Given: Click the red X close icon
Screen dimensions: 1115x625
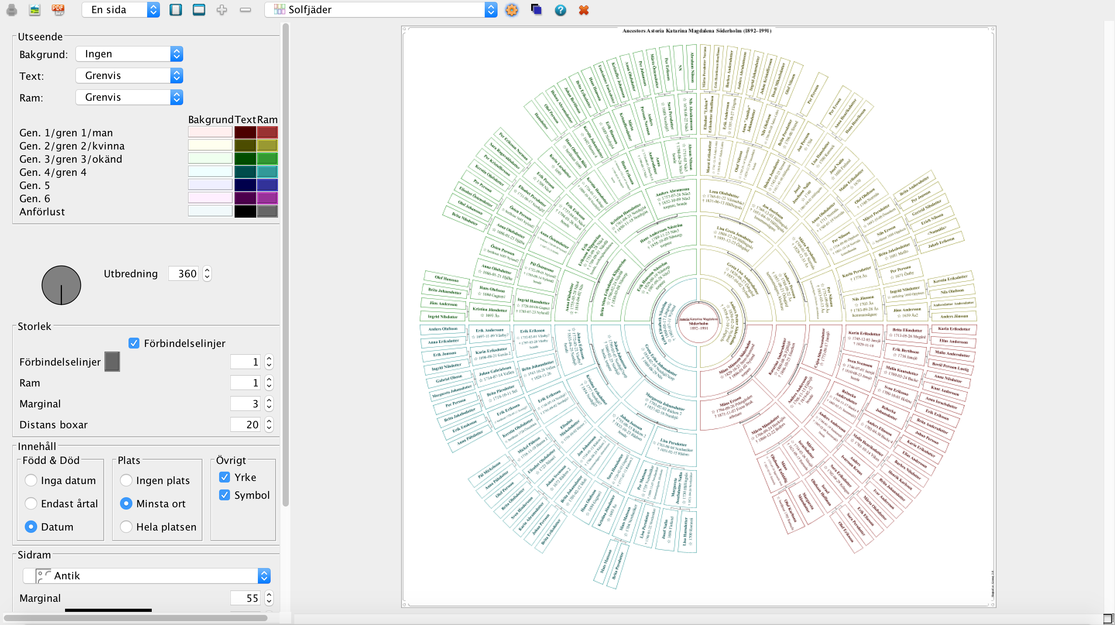Looking at the screenshot, I should tap(583, 10).
